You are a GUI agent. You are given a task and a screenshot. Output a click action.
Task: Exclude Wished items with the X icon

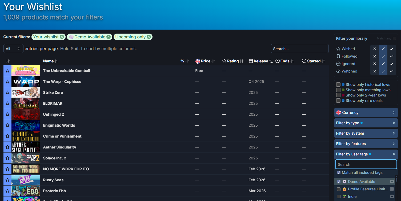click(374, 49)
